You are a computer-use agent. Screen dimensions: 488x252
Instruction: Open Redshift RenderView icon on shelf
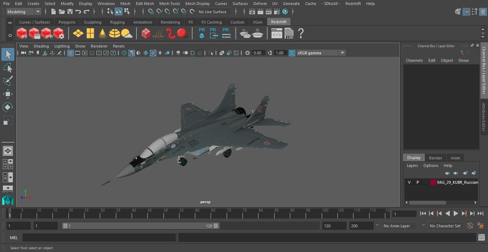[x=22, y=34]
